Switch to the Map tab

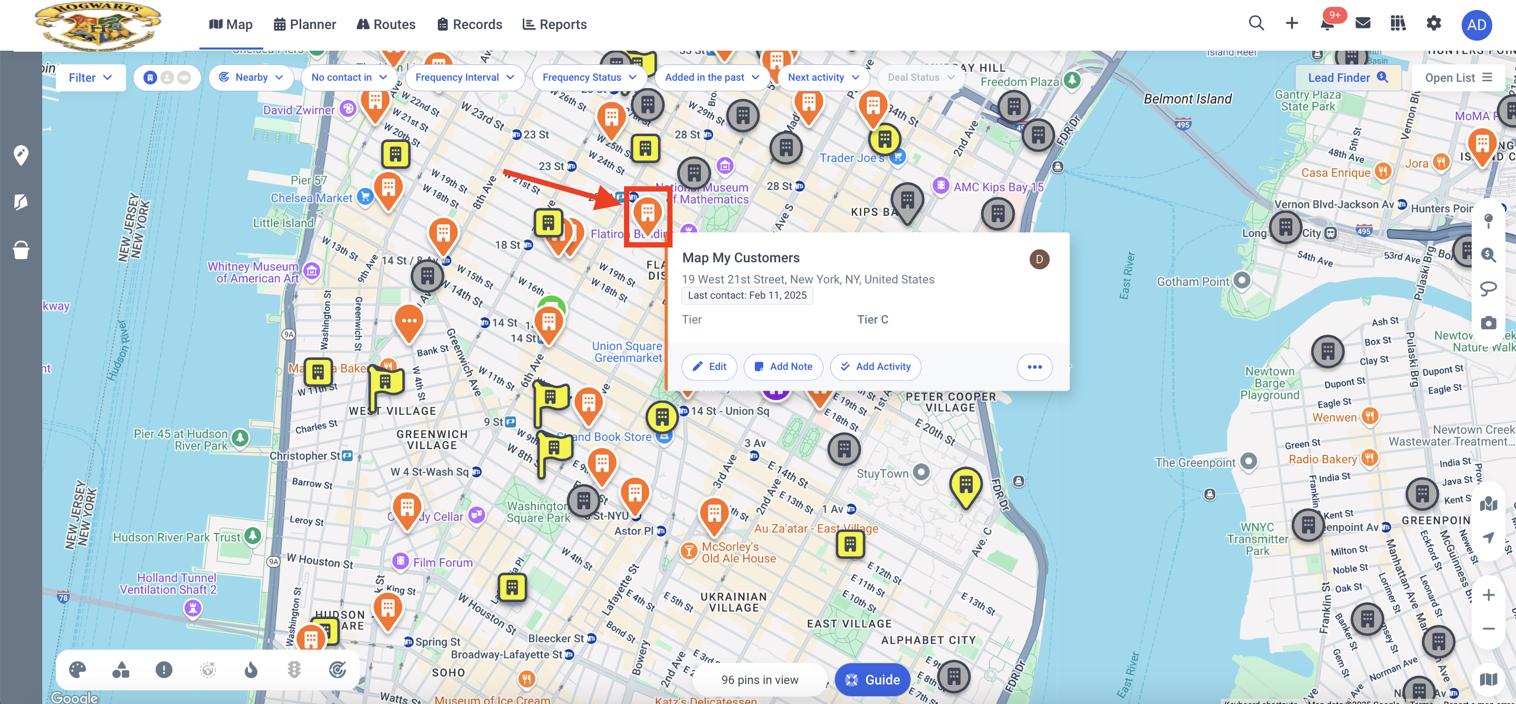coord(231,24)
